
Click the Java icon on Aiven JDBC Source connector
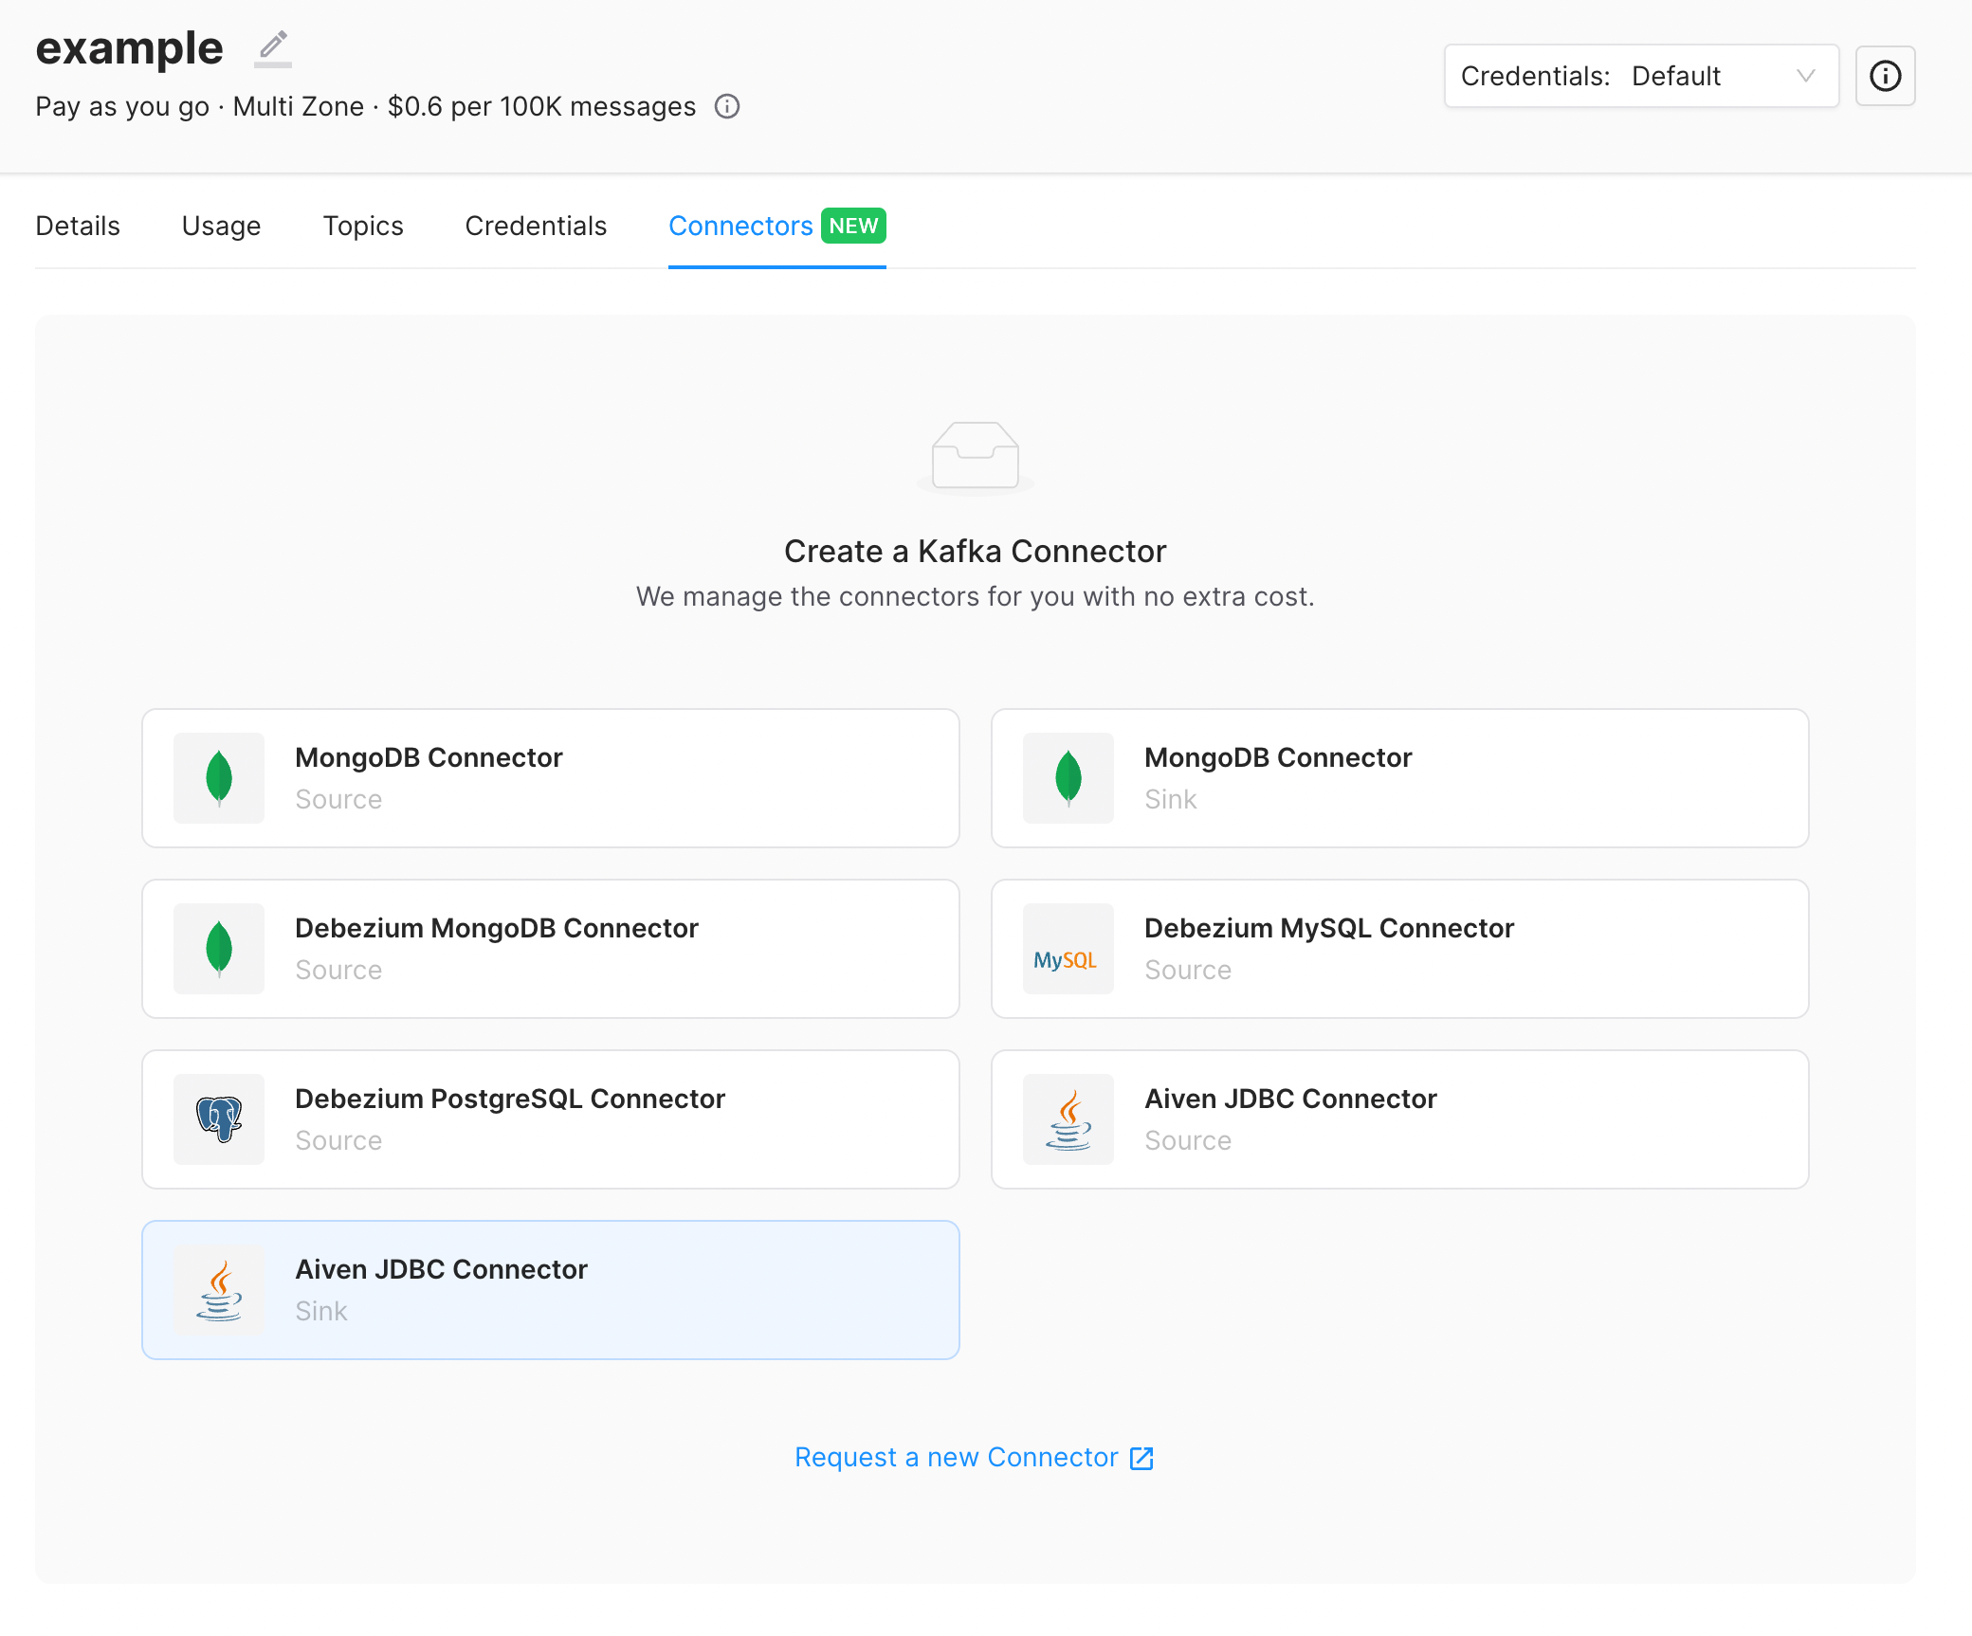pyautogui.click(x=1068, y=1119)
